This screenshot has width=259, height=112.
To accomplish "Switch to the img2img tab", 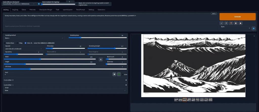I will (x=15, y=10).
